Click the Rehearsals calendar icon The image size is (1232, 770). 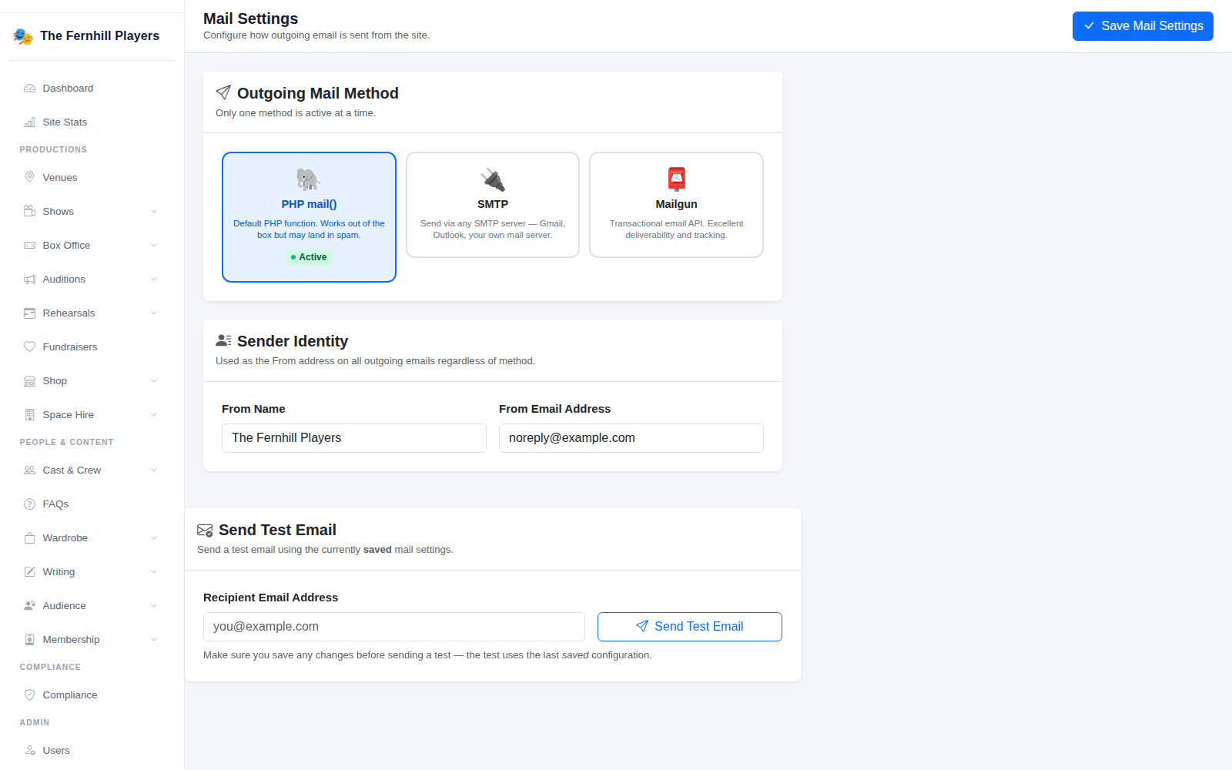point(29,313)
